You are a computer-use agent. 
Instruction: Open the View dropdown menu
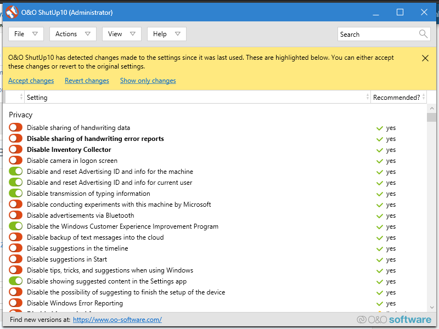121,34
